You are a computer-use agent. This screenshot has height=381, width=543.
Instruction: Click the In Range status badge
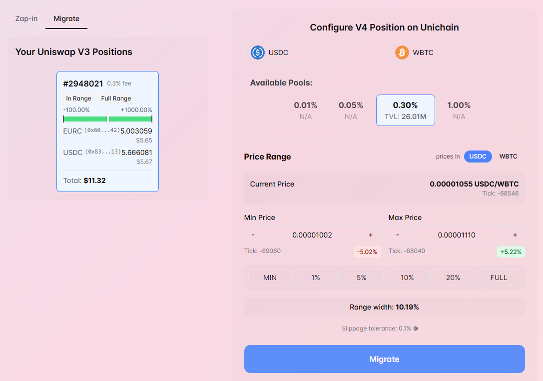point(78,98)
